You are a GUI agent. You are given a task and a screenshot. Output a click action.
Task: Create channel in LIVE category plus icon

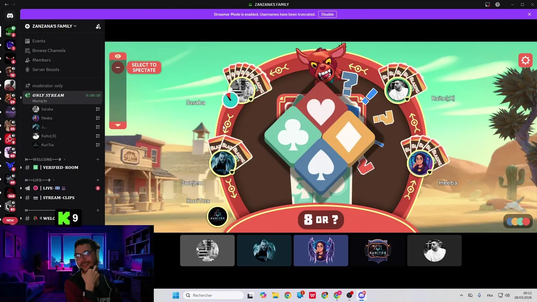click(x=98, y=180)
